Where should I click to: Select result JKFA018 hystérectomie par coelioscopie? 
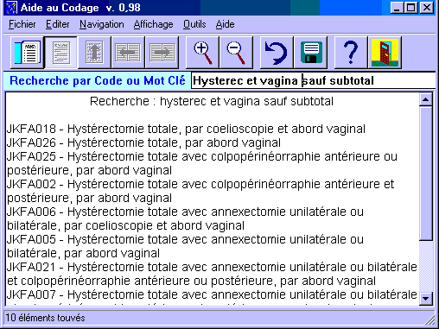tap(186, 129)
